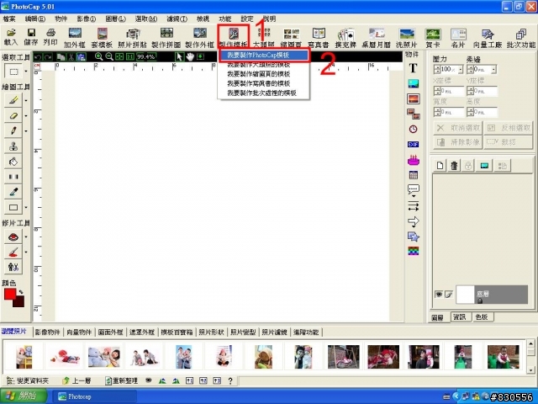Select the paint bucket fill tool
Viewport: 538px width, 404px height.
13,161
